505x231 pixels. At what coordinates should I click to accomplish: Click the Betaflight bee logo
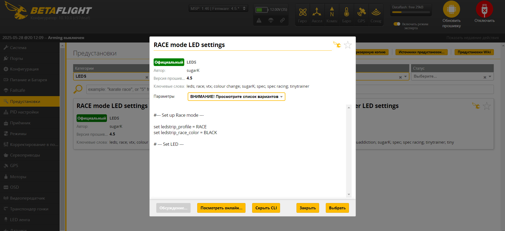tap(16, 10)
